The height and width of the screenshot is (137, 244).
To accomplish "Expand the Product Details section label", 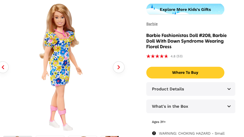I will (168, 89).
